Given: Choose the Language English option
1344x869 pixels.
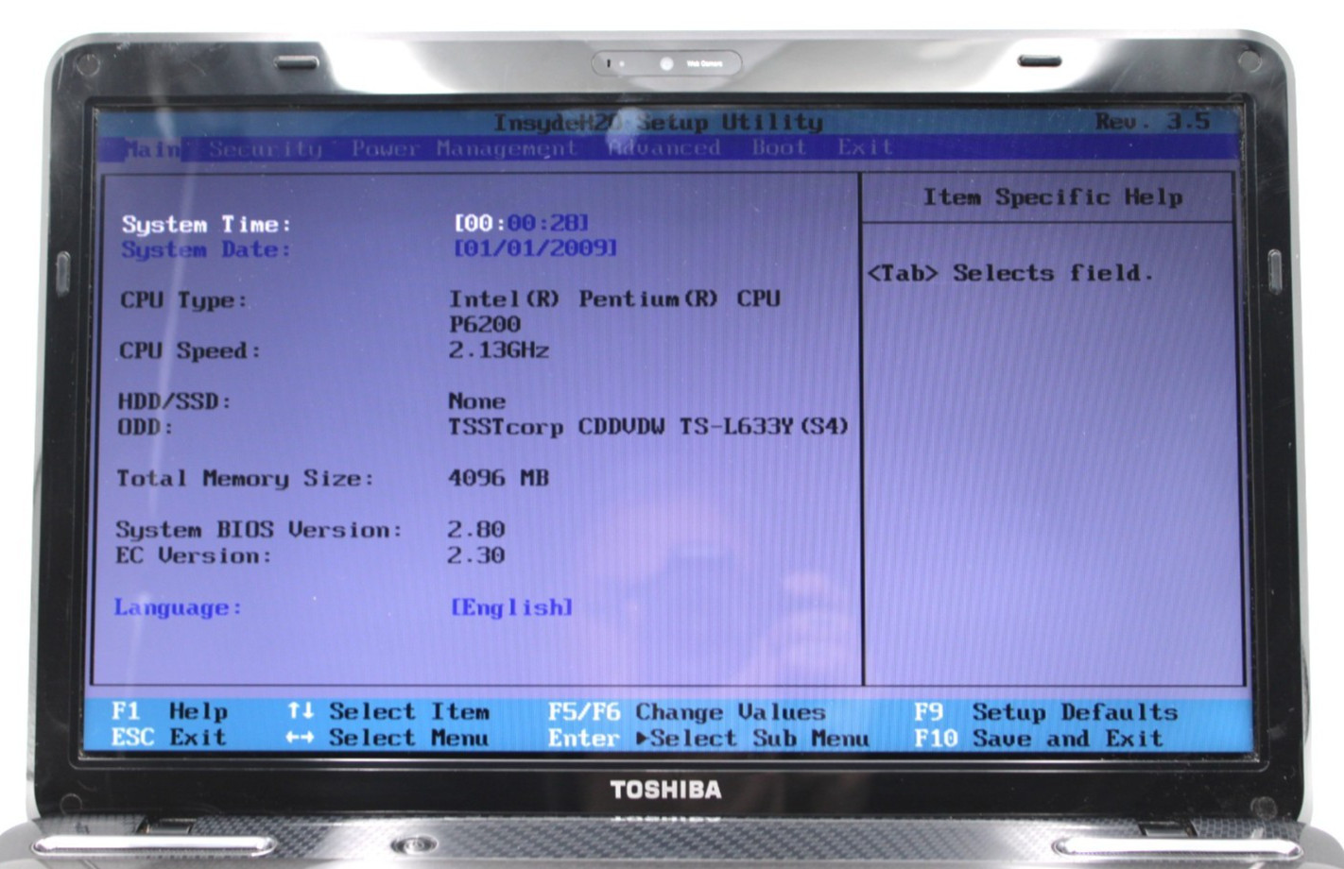Looking at the screenshot, I should click(x=511, y=606).
